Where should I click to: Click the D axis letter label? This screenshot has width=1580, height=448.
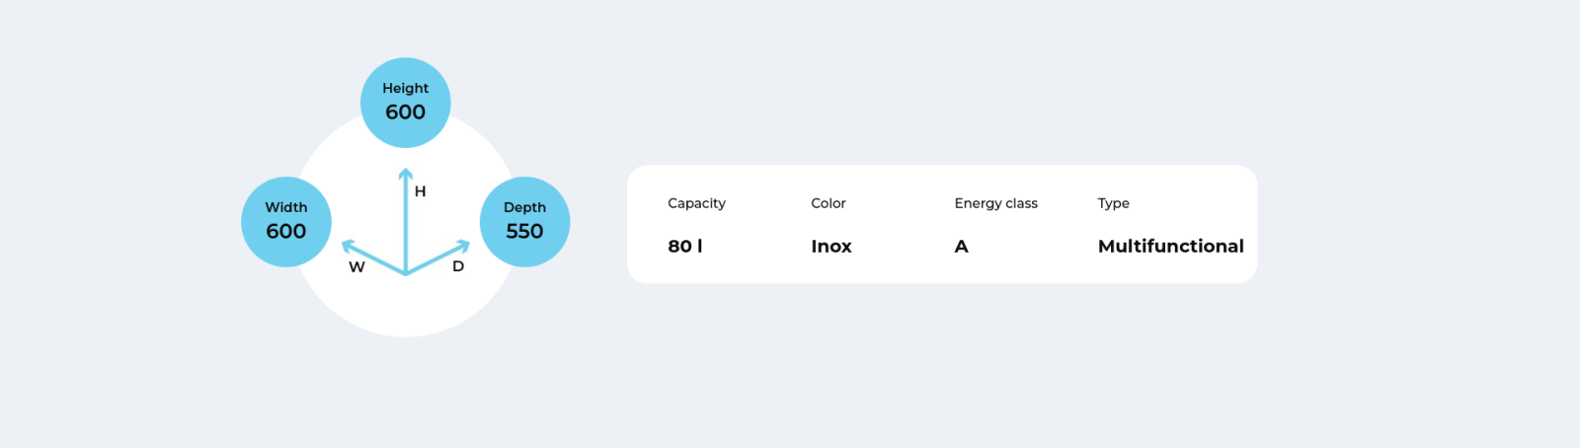pos(458,266)
